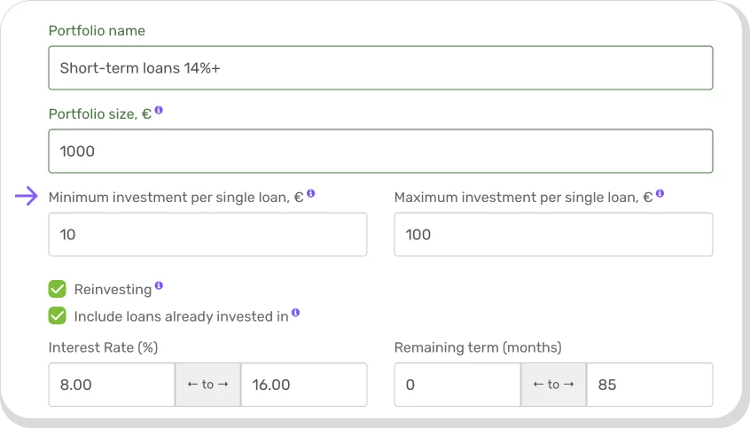This screenshot has width=750, height=428.
Task: Click the '← to →' separator in Interest Rate
Action: (x=207, y=385)
